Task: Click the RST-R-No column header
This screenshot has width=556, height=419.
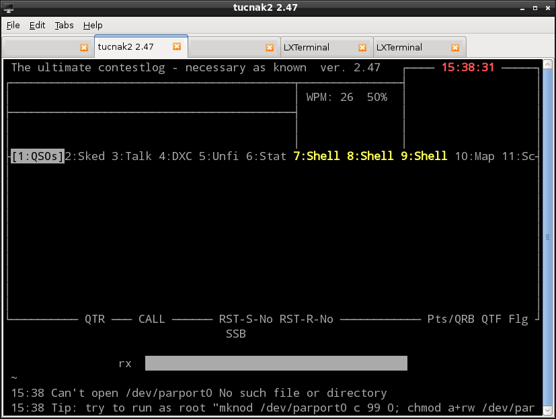Action: coord(307,319)
